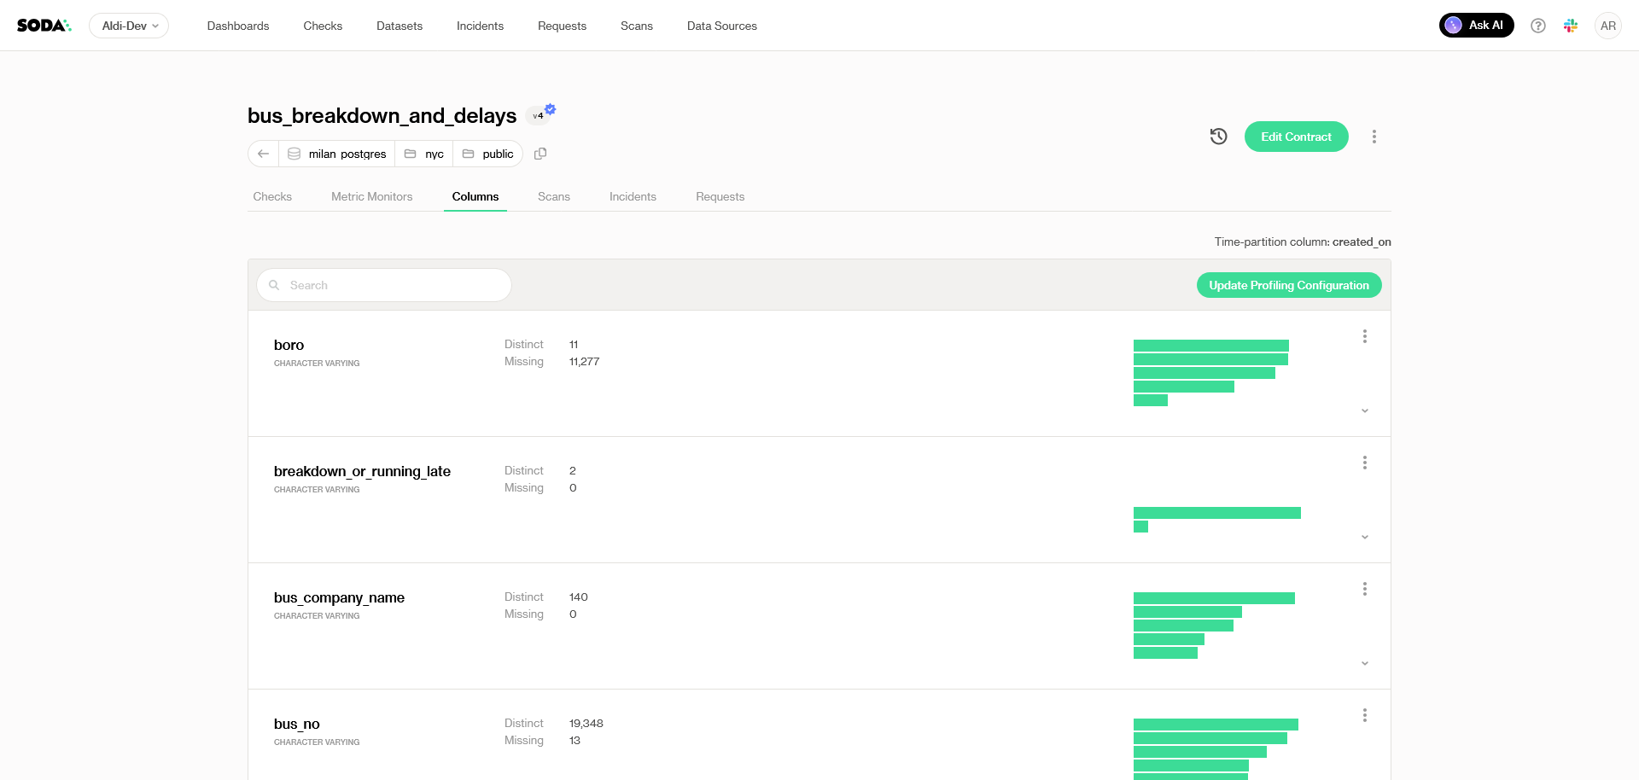Expand the boro column details
Image resolution: width=1639 pixels, height=780 pixels.
point(1365,410)
